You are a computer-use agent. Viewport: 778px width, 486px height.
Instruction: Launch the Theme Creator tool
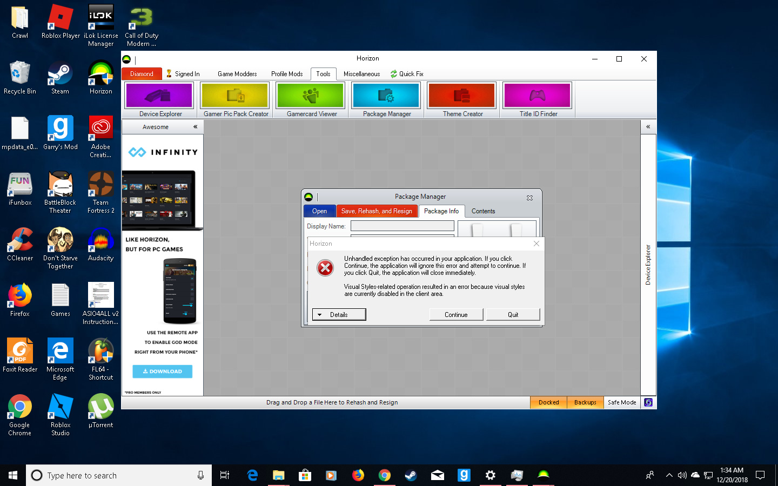tap(462, 99)
